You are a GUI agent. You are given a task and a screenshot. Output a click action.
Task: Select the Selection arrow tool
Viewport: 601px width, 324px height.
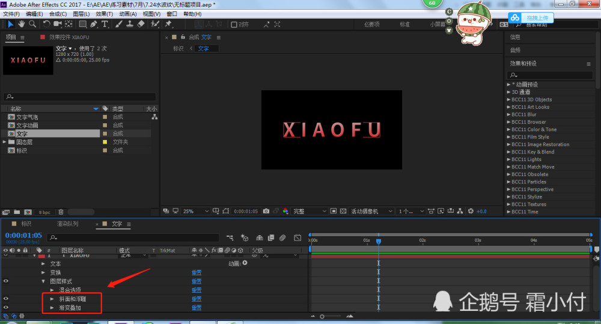[x=11, y=24]
